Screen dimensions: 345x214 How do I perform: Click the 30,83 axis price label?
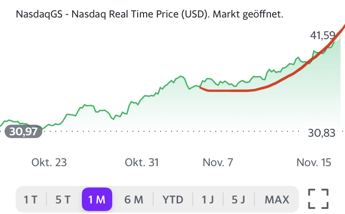tap(322, 133)
